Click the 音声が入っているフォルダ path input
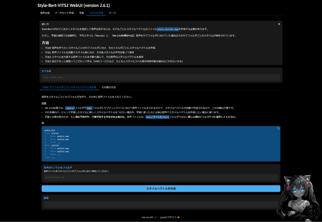 tap(161, 177)
